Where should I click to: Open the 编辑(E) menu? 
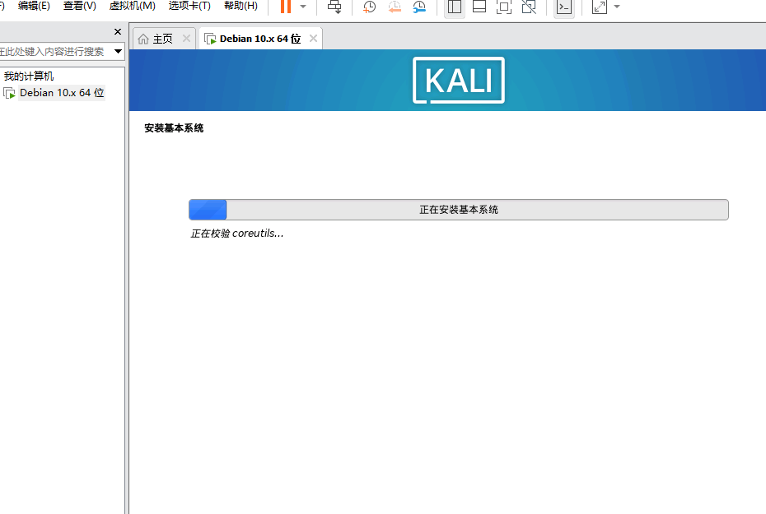point(34,6)
